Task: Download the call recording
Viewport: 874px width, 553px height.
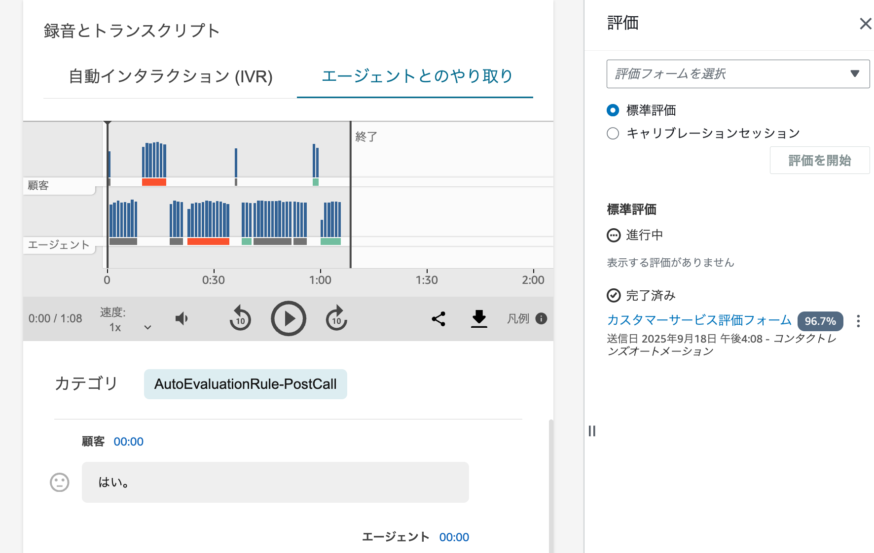Action: [479, 319]
